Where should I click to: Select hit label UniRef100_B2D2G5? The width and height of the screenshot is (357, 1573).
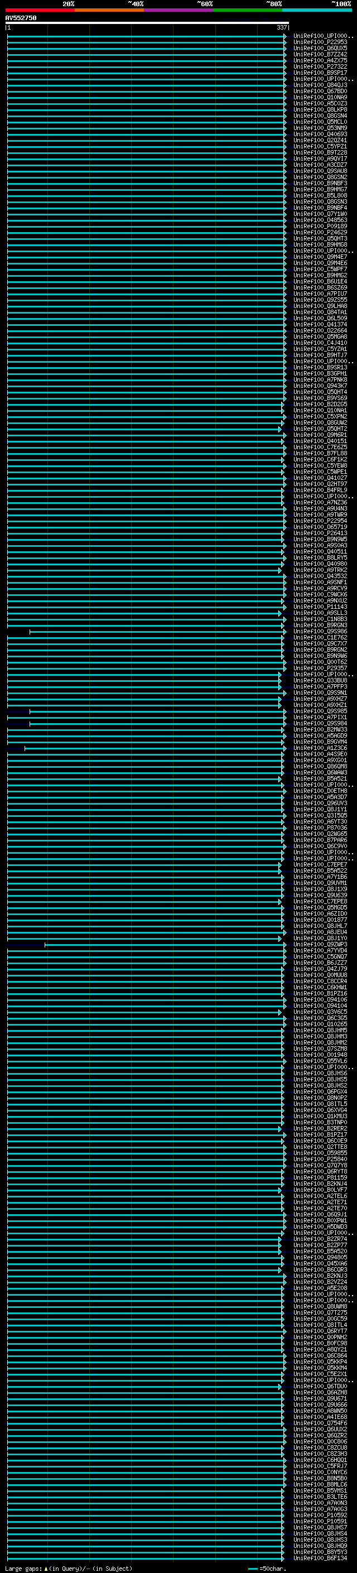[x=320, y=404]
